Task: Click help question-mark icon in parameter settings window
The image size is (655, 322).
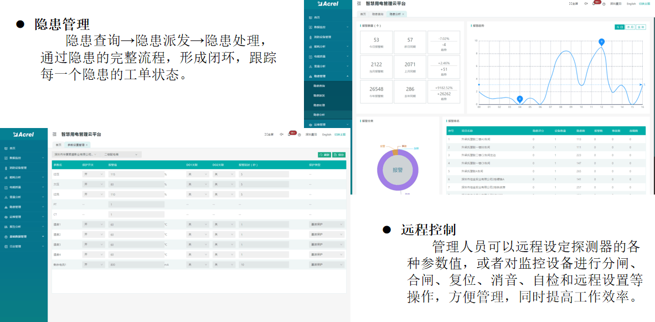Action: 300,135
